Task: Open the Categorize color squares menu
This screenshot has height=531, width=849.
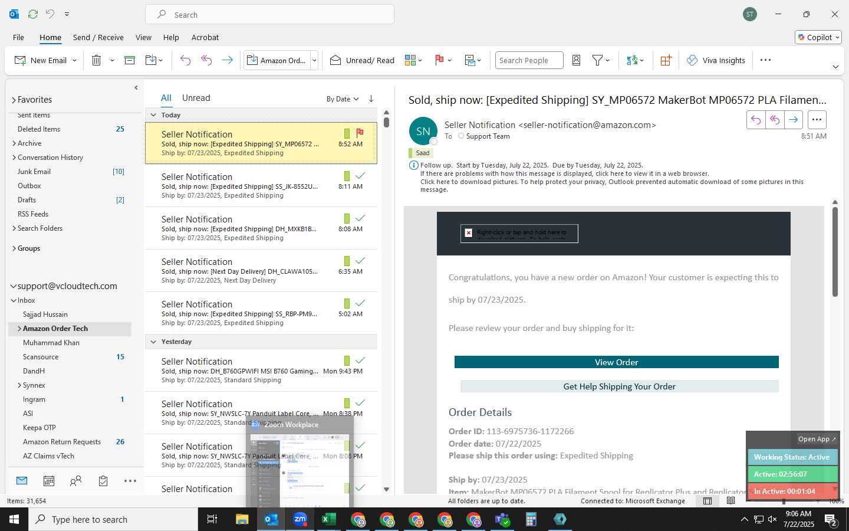Action: point(413,60)
